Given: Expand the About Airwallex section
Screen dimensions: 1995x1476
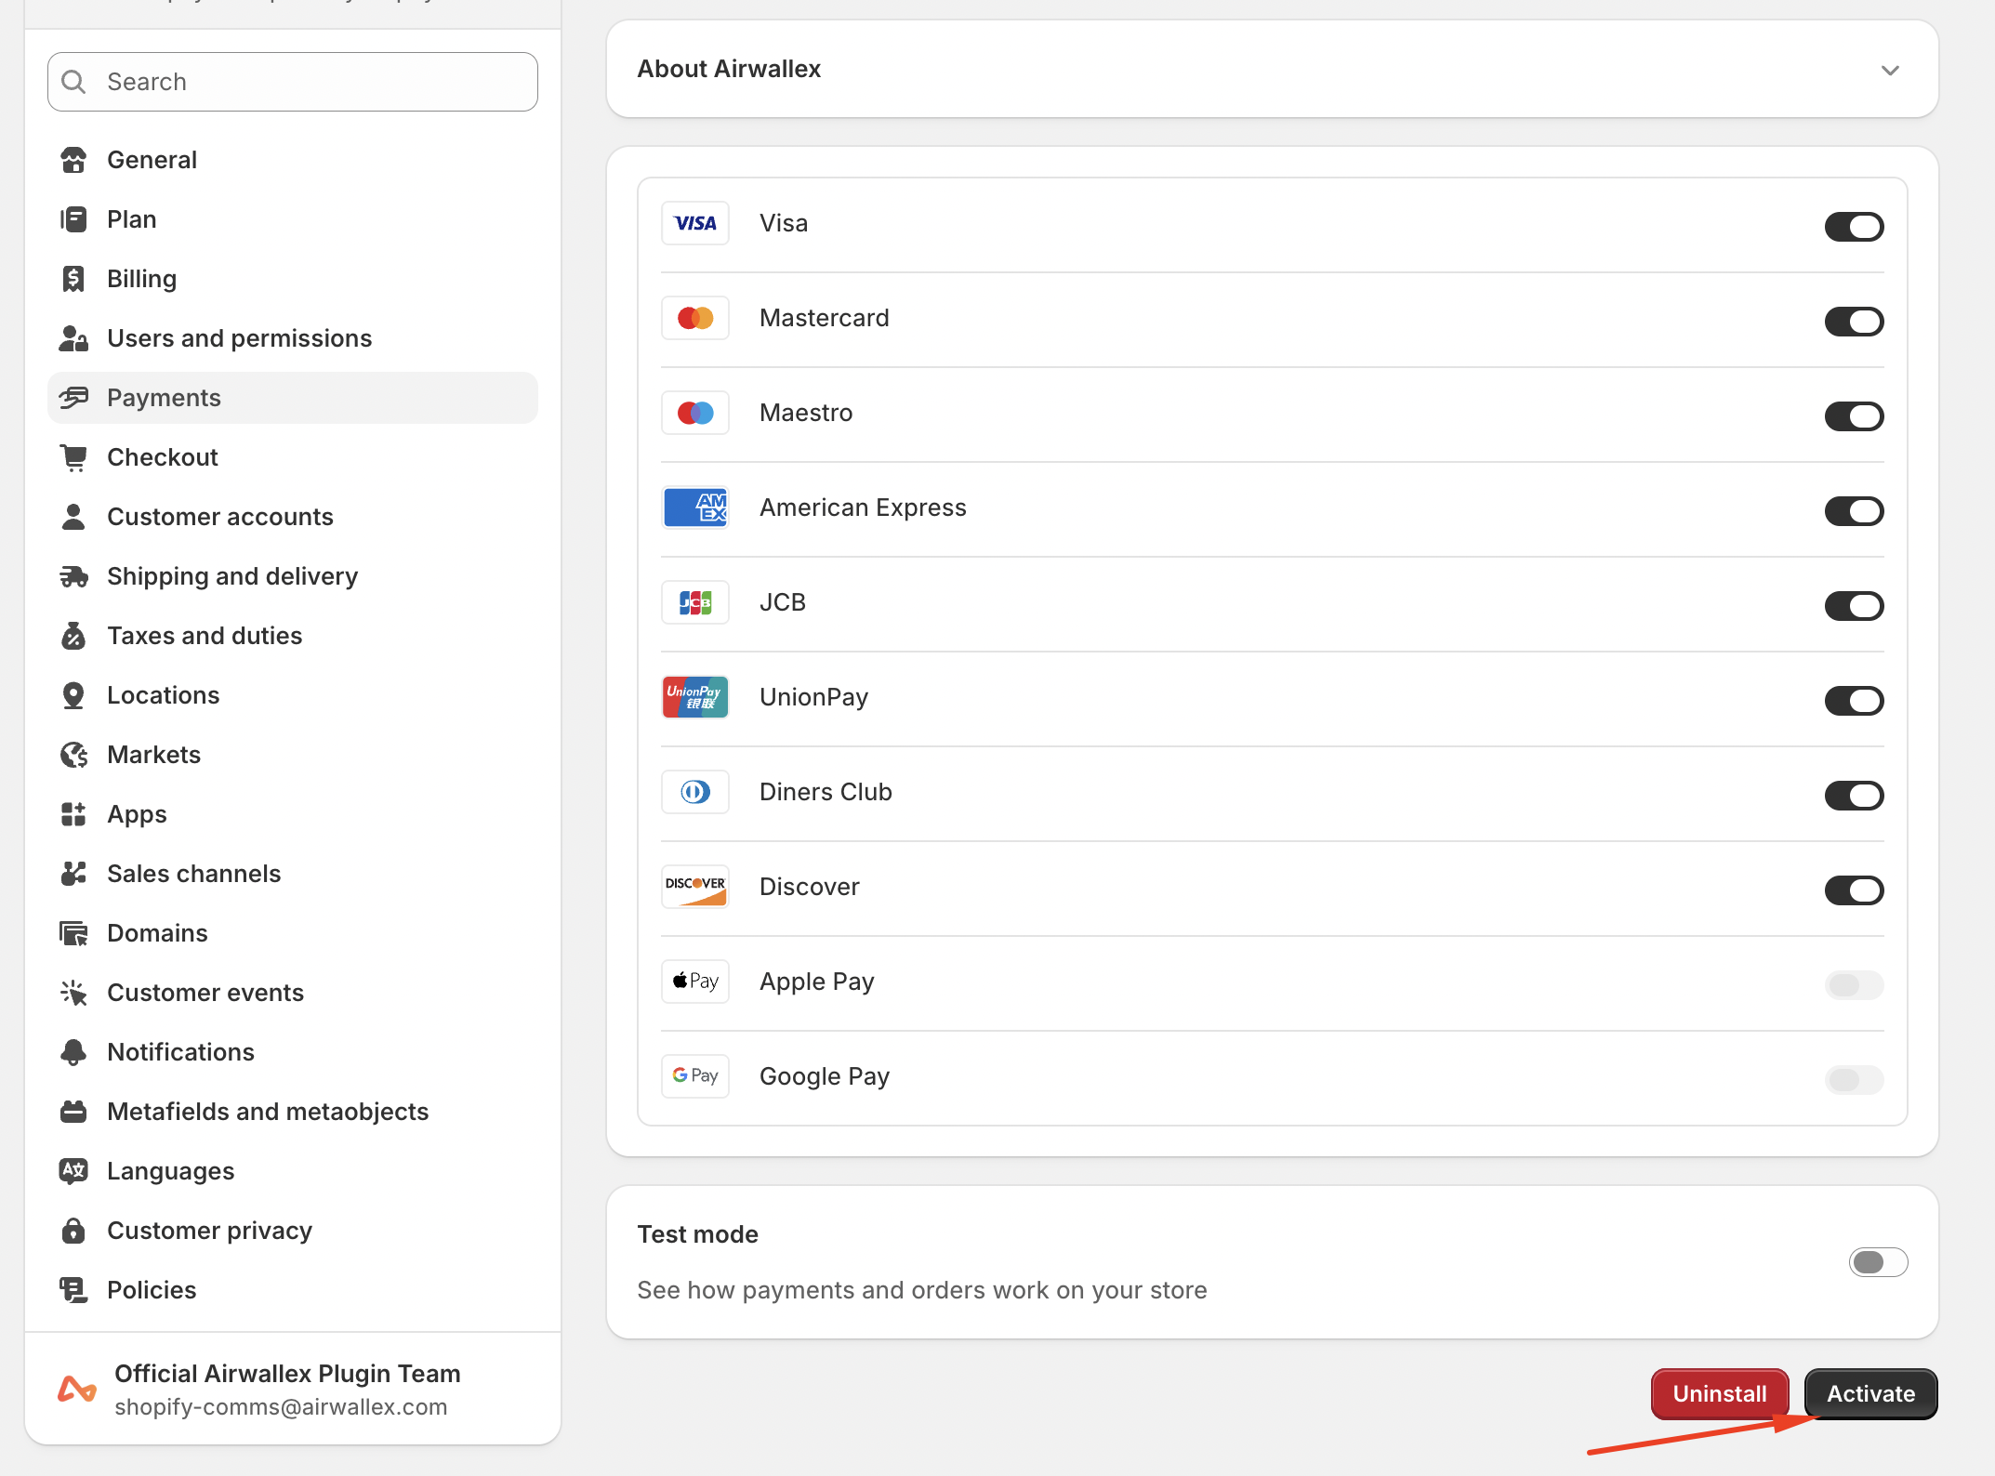Looking at the screenshot, I should click(1889, 71).
